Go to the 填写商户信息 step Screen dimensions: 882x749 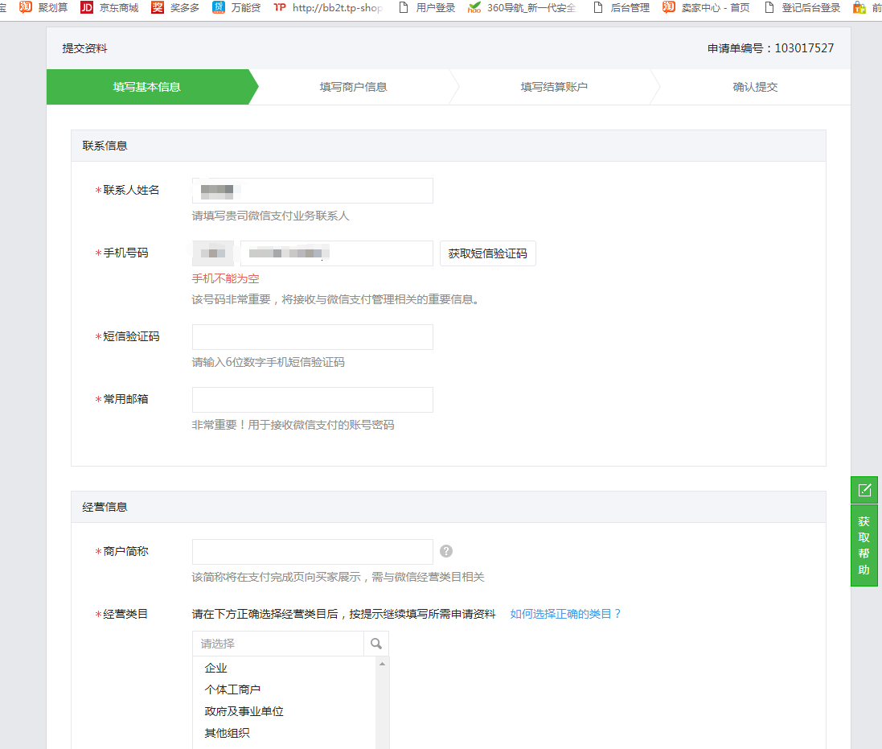(x=353, y=87)
